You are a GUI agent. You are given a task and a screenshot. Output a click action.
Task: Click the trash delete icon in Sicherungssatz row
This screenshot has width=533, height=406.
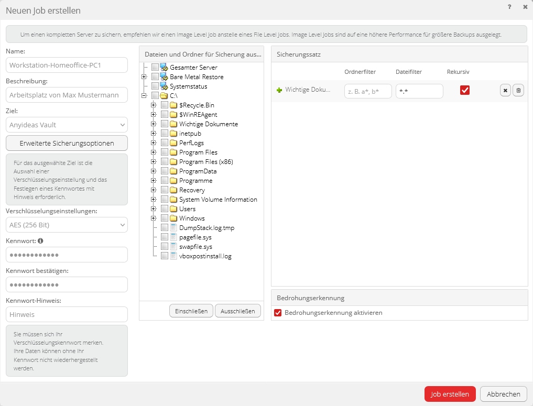[518, 91]
